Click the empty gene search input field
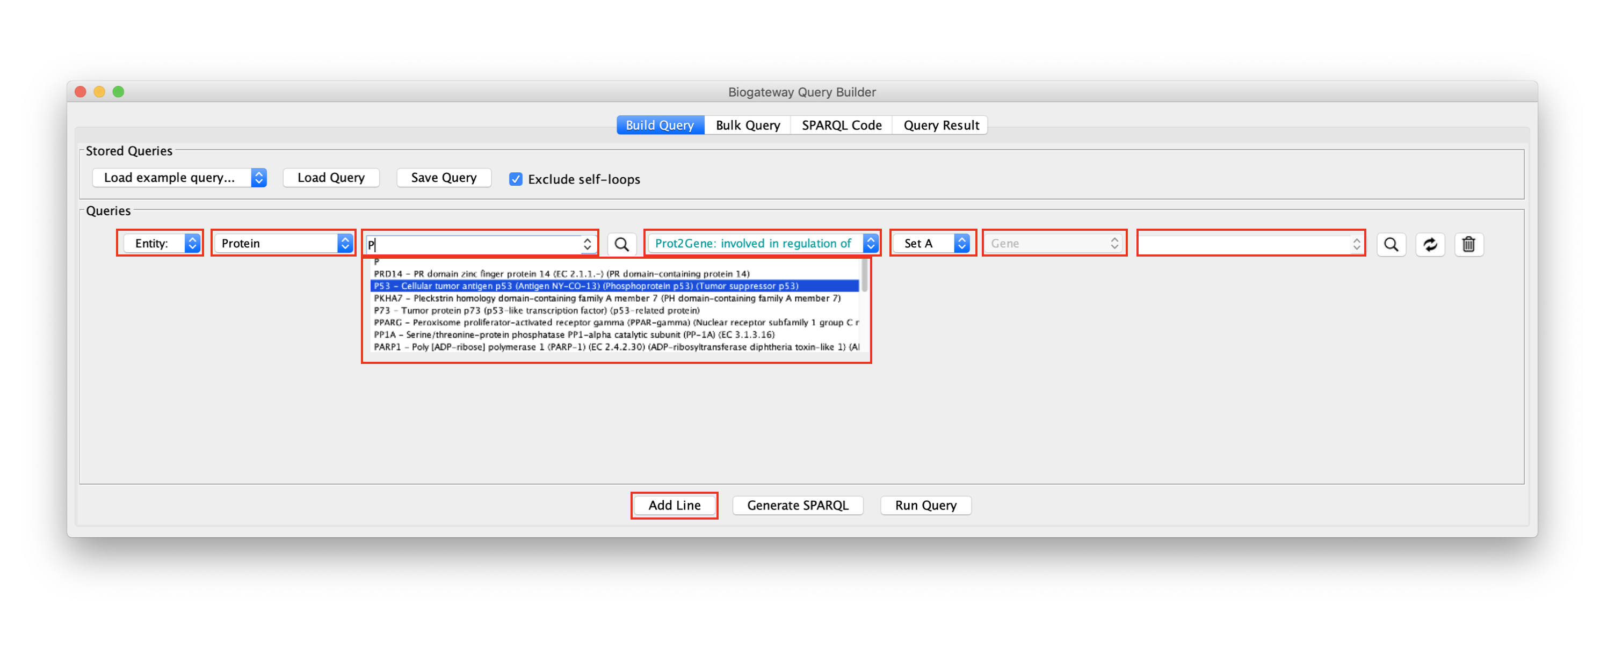This screenshot has width=1622, height=657. (x=1245, y=244)
